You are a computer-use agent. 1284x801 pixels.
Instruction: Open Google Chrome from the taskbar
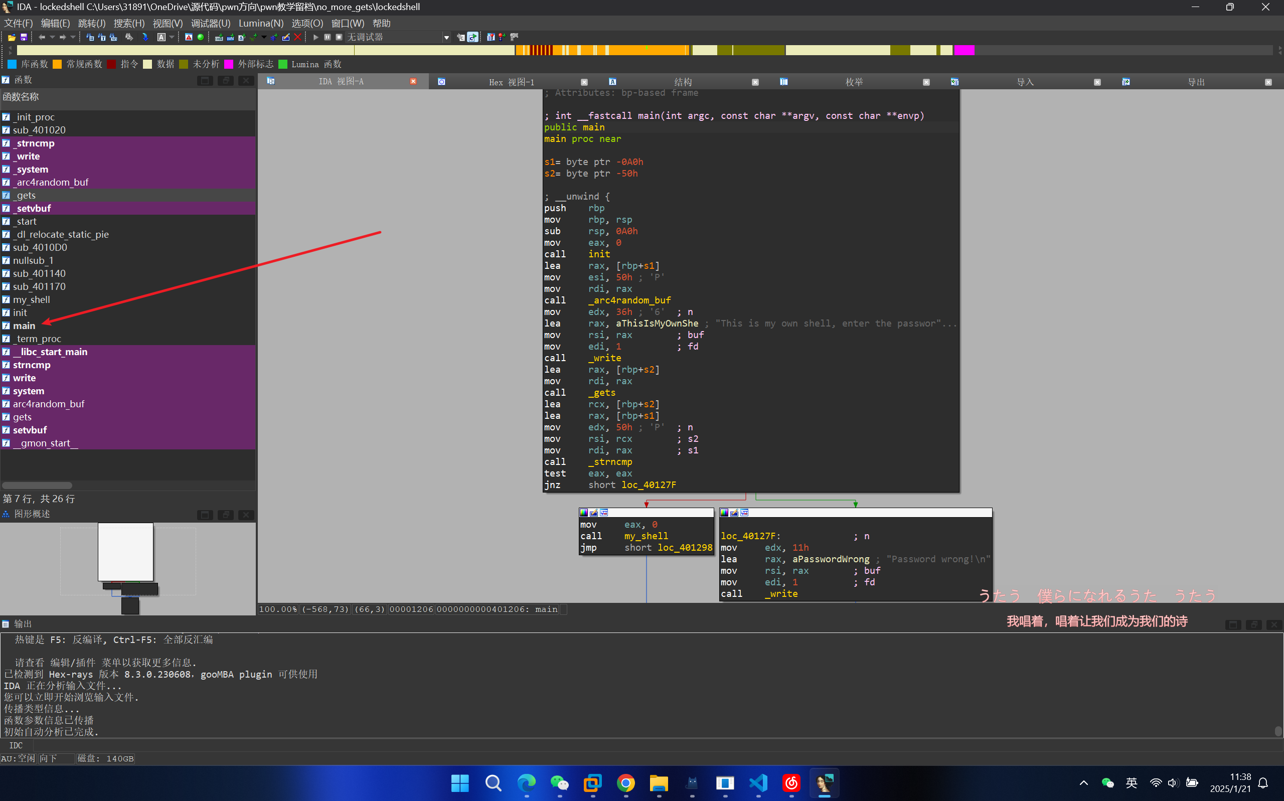tap(625, 783)
